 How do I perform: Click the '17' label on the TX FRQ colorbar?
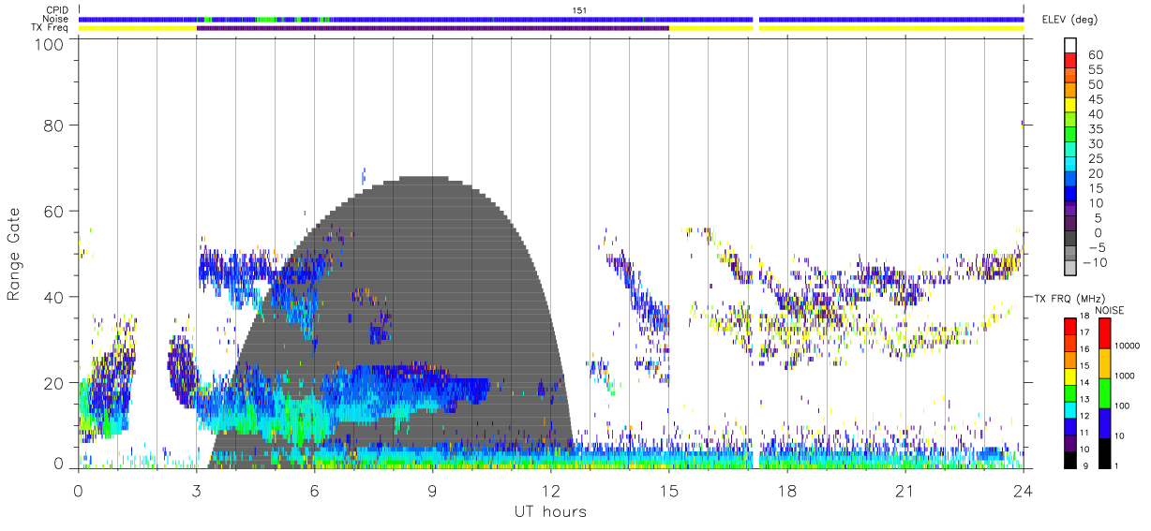(x=1083, y=333)
